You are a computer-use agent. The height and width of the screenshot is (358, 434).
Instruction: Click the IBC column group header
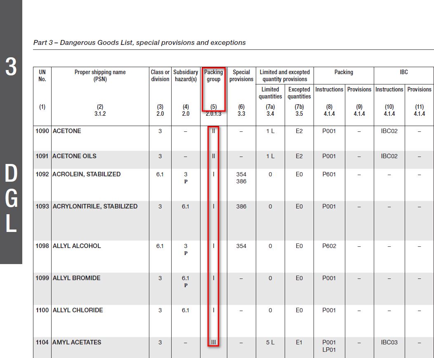pos(403,72)
